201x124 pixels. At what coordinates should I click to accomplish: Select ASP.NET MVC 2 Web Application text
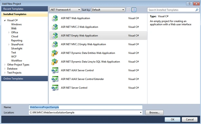pos(80,27)
